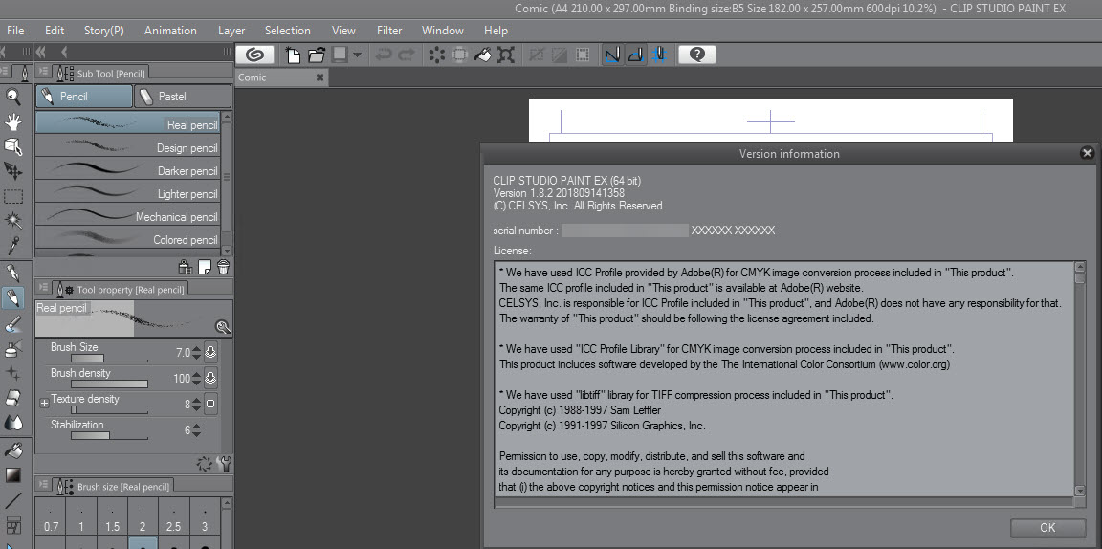Select the Hand move tool
The image size is (1102, 549).
tap(13, 121)
